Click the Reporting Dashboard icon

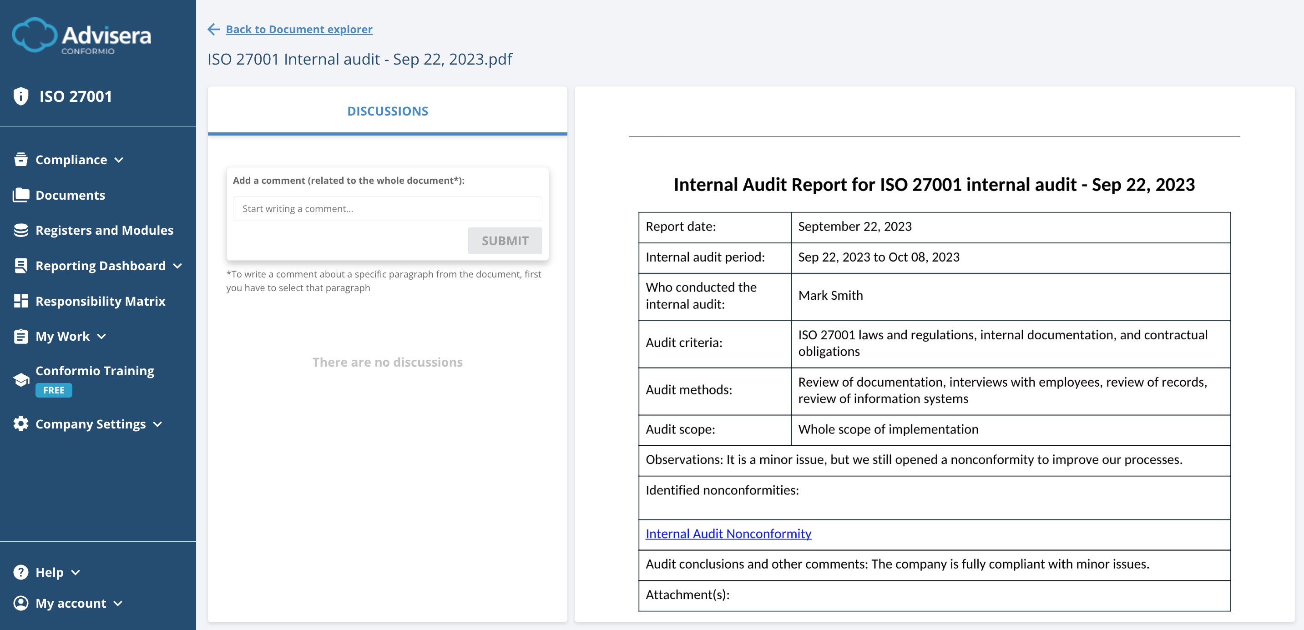(21, 265)
